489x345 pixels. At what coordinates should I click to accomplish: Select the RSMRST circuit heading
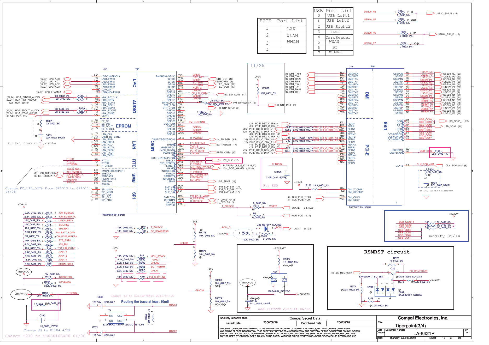[x=387, y=252]
